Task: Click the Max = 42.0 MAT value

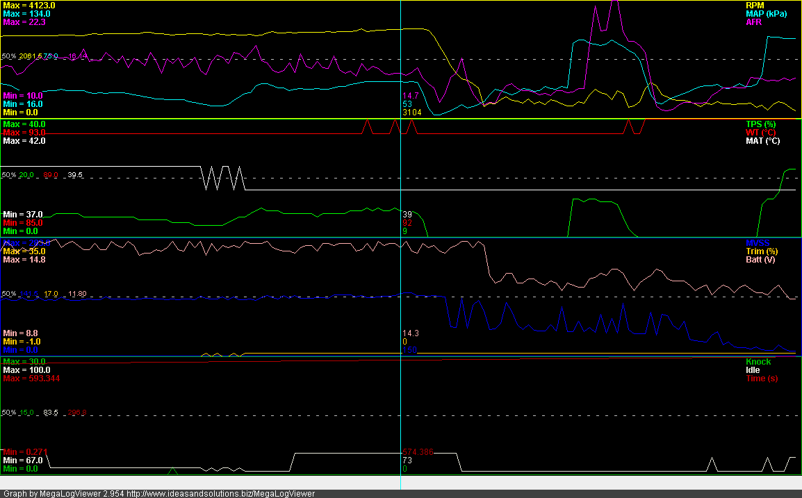Action: click(x=24, y=140)
